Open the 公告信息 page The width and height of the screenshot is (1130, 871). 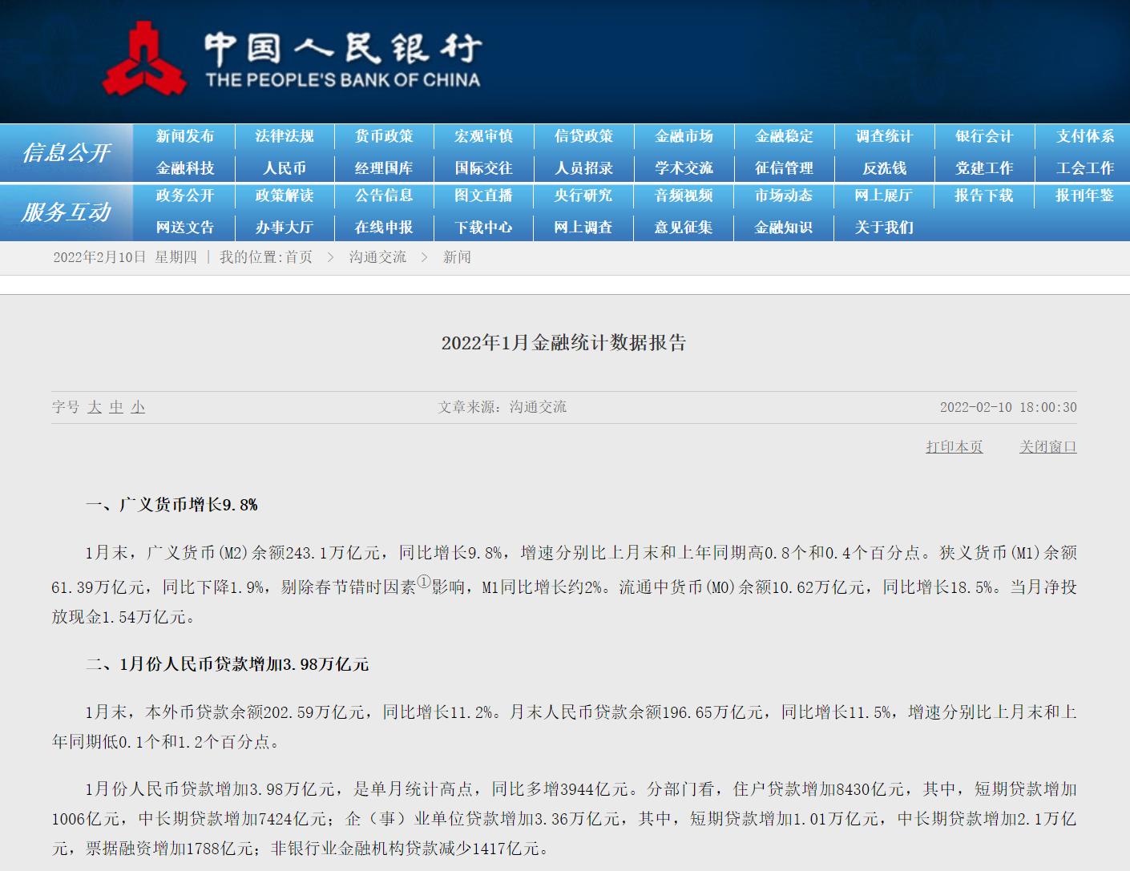384,196
